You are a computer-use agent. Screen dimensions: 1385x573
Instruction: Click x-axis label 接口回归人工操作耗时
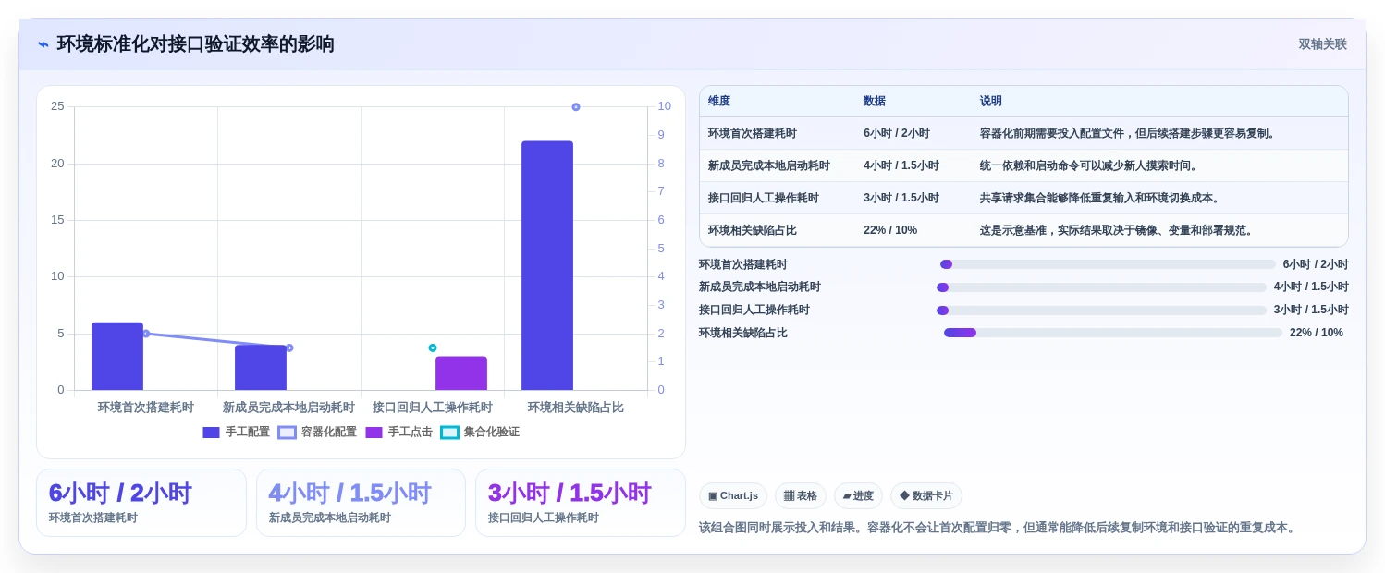pyautogui.click(x=433, y=407)
